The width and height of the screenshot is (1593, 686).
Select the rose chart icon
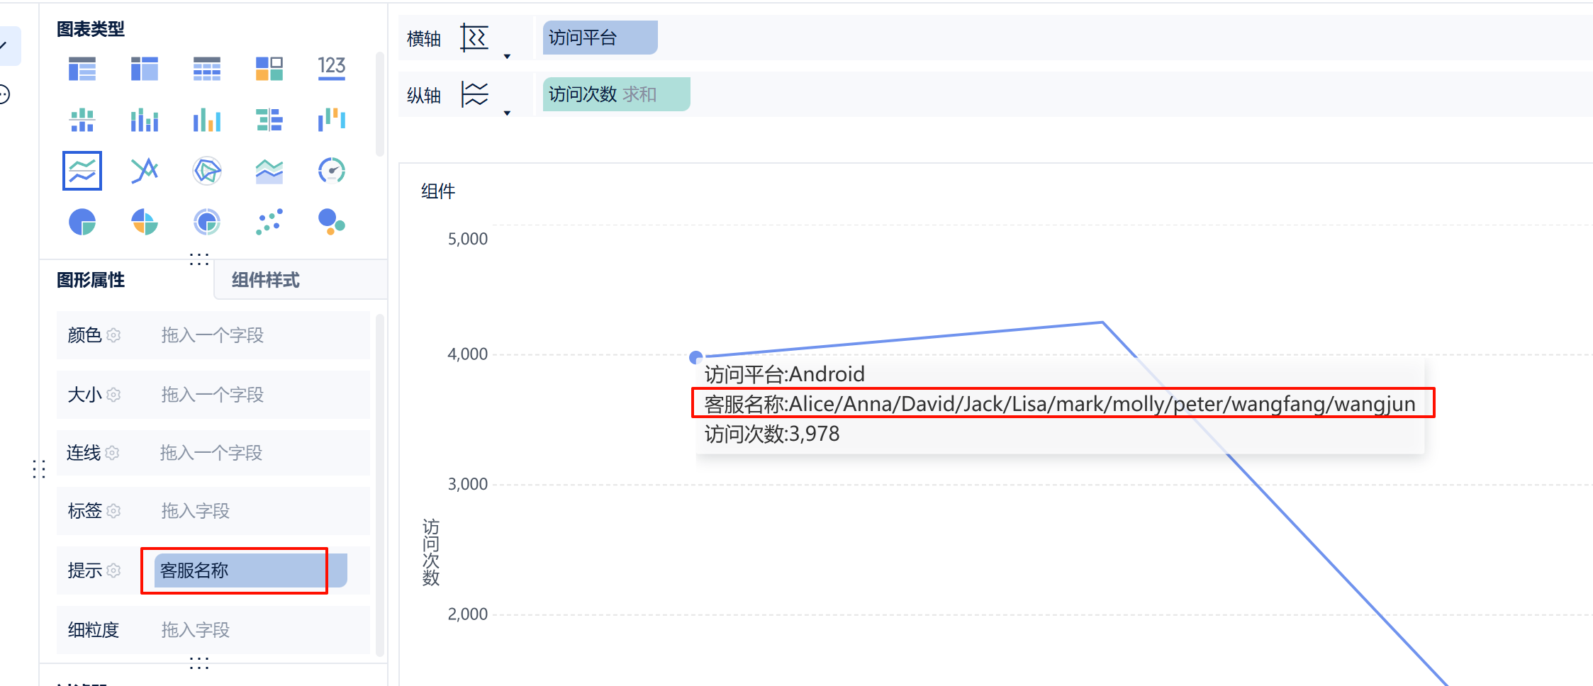coord(145,222)
